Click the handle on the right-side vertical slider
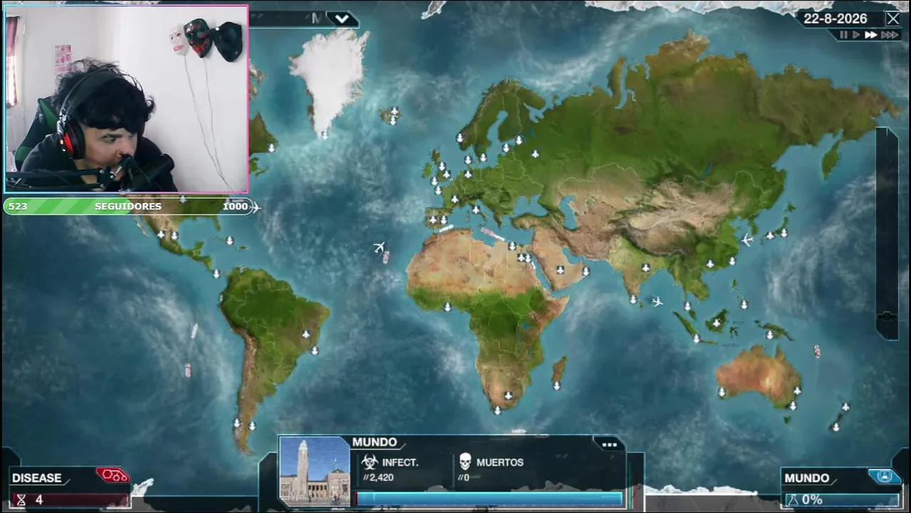This screenshot has width=911, height=513. coord(887,316)
